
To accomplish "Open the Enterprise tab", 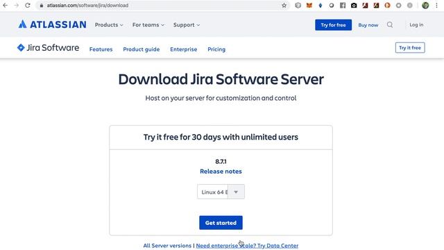I will tap(183, 49).
